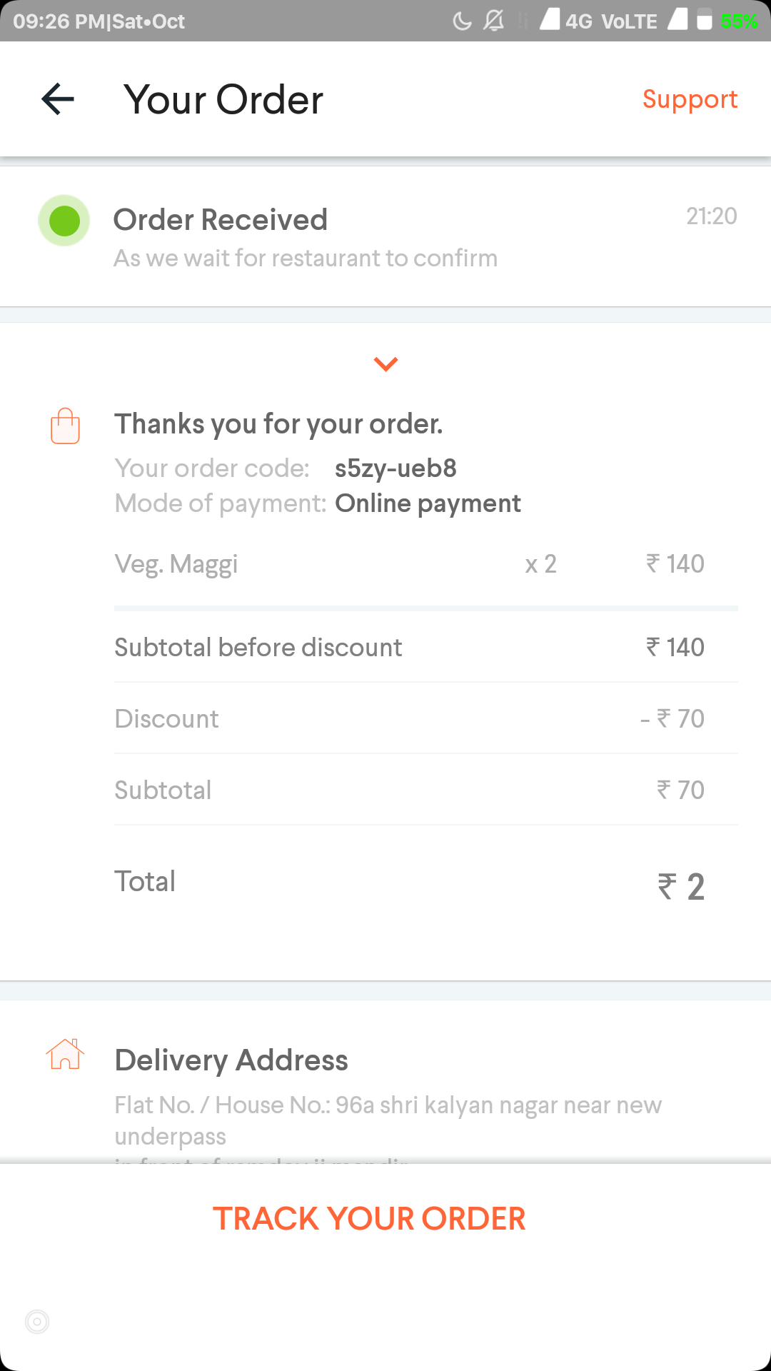Tap the battery icon in status bar
This screenshot has width=771, height=1371.
click(x=705, y=20)
